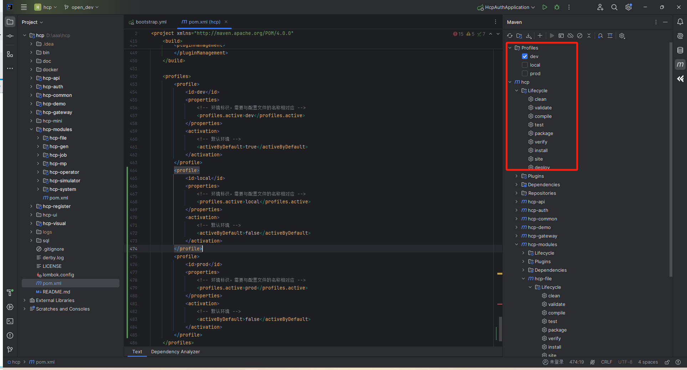687x370 pixels.
Task: Open Maven panel options menu
Action: point(656,22)
